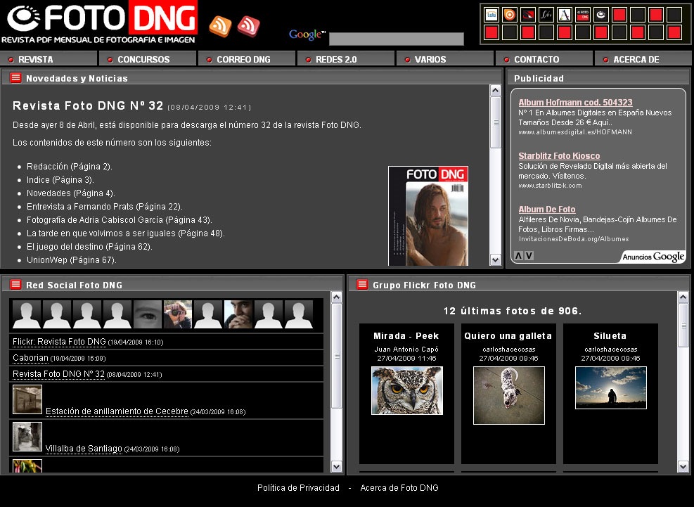The height and width of the screenshot is (507, 694).
Task: Open the REDES 2.0 menu
Action: (x=346, y=59)
